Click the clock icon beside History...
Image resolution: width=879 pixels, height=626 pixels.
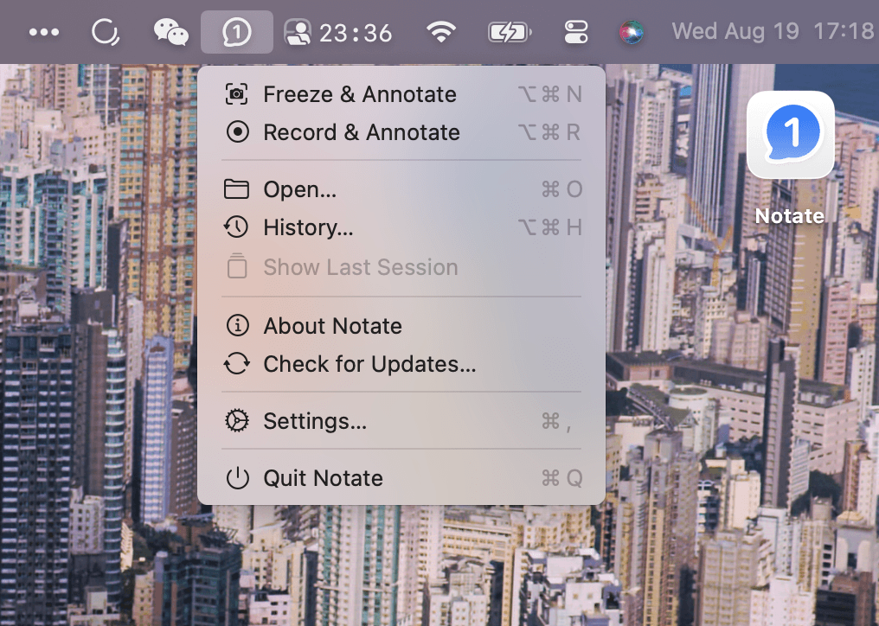click(x=236, y=227)
